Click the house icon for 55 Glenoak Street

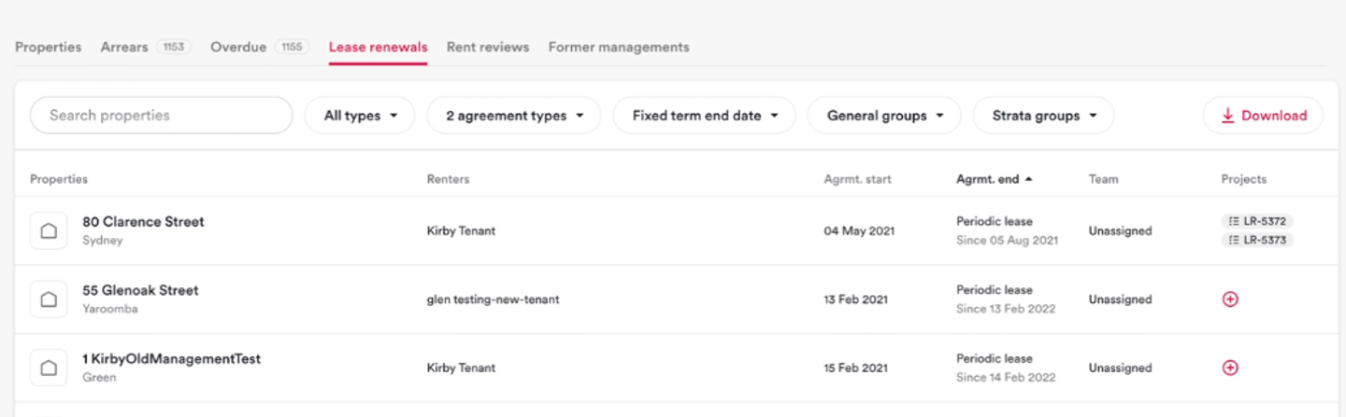click(x=49, y=299)
